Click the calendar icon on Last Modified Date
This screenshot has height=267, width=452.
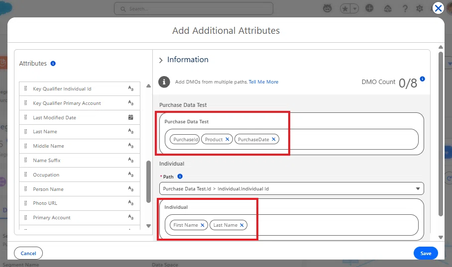130,117
